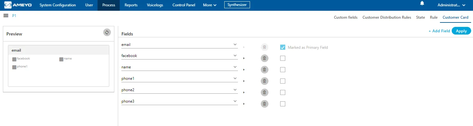Image resolution: width=473 pixels, height=126 pixels.
Task: Open the Administrator account dropdown
Action: point(451,5)
